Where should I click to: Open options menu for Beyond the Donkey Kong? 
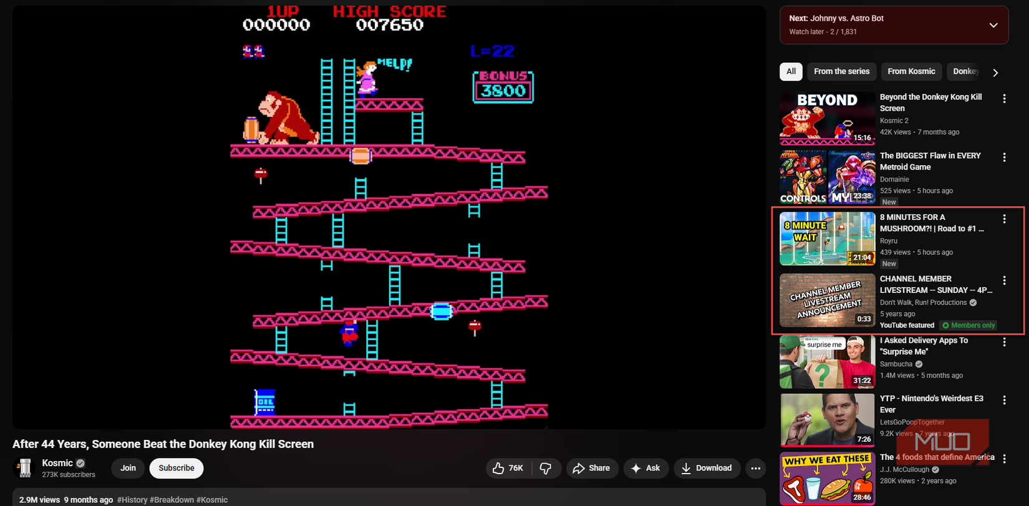click(x=1004, y=98)
